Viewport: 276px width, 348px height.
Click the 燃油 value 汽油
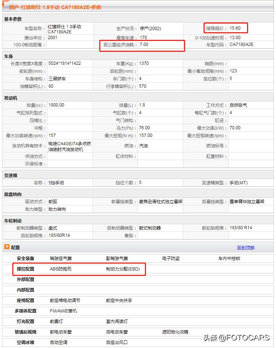click(x=143, y=146)
